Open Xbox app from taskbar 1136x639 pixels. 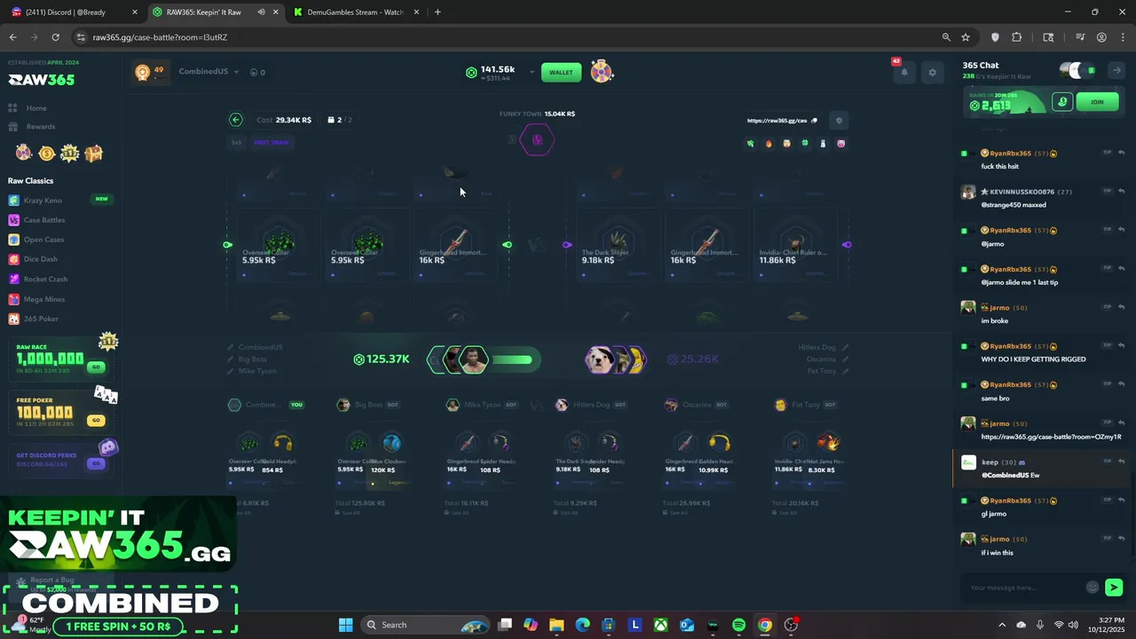pyautogui.click(x=661, y=625)
